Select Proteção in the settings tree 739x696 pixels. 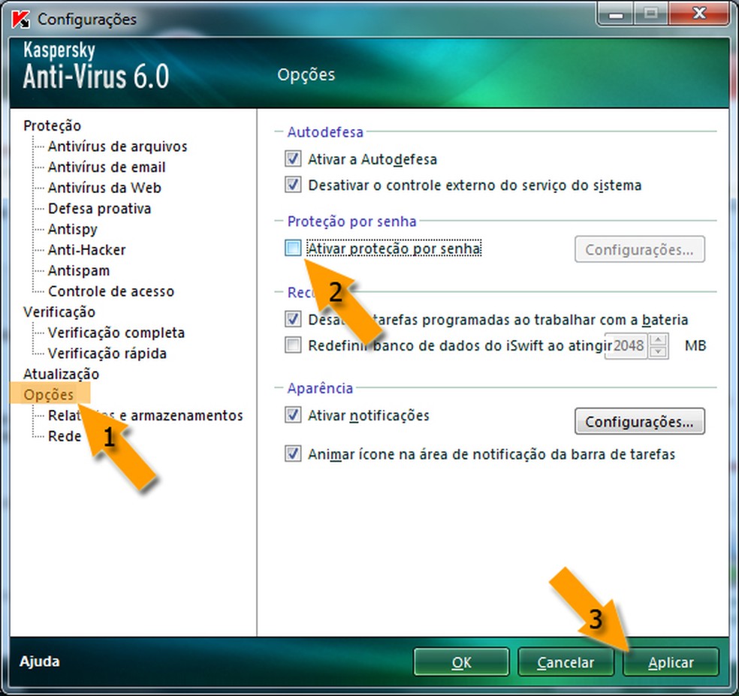click(x=53, y=126)
